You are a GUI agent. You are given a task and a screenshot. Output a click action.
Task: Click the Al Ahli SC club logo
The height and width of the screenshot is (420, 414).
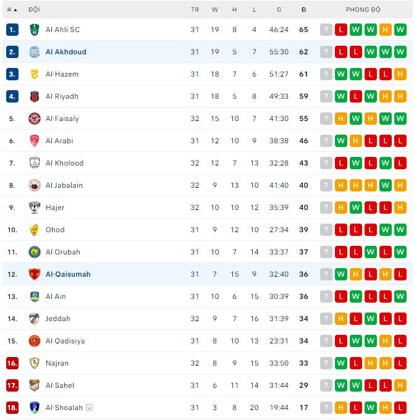(35, 30)
